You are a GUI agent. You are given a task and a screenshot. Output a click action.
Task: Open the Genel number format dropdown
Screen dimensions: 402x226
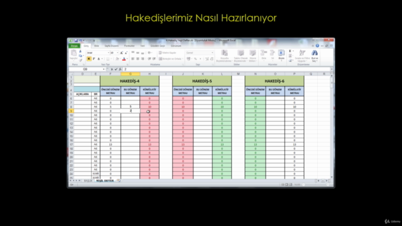point(212,53)
